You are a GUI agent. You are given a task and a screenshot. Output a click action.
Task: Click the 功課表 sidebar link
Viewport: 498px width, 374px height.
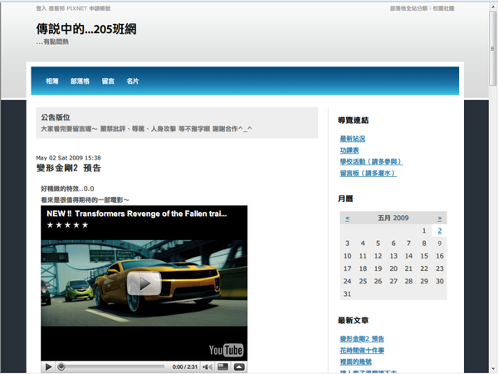[349, 150]
